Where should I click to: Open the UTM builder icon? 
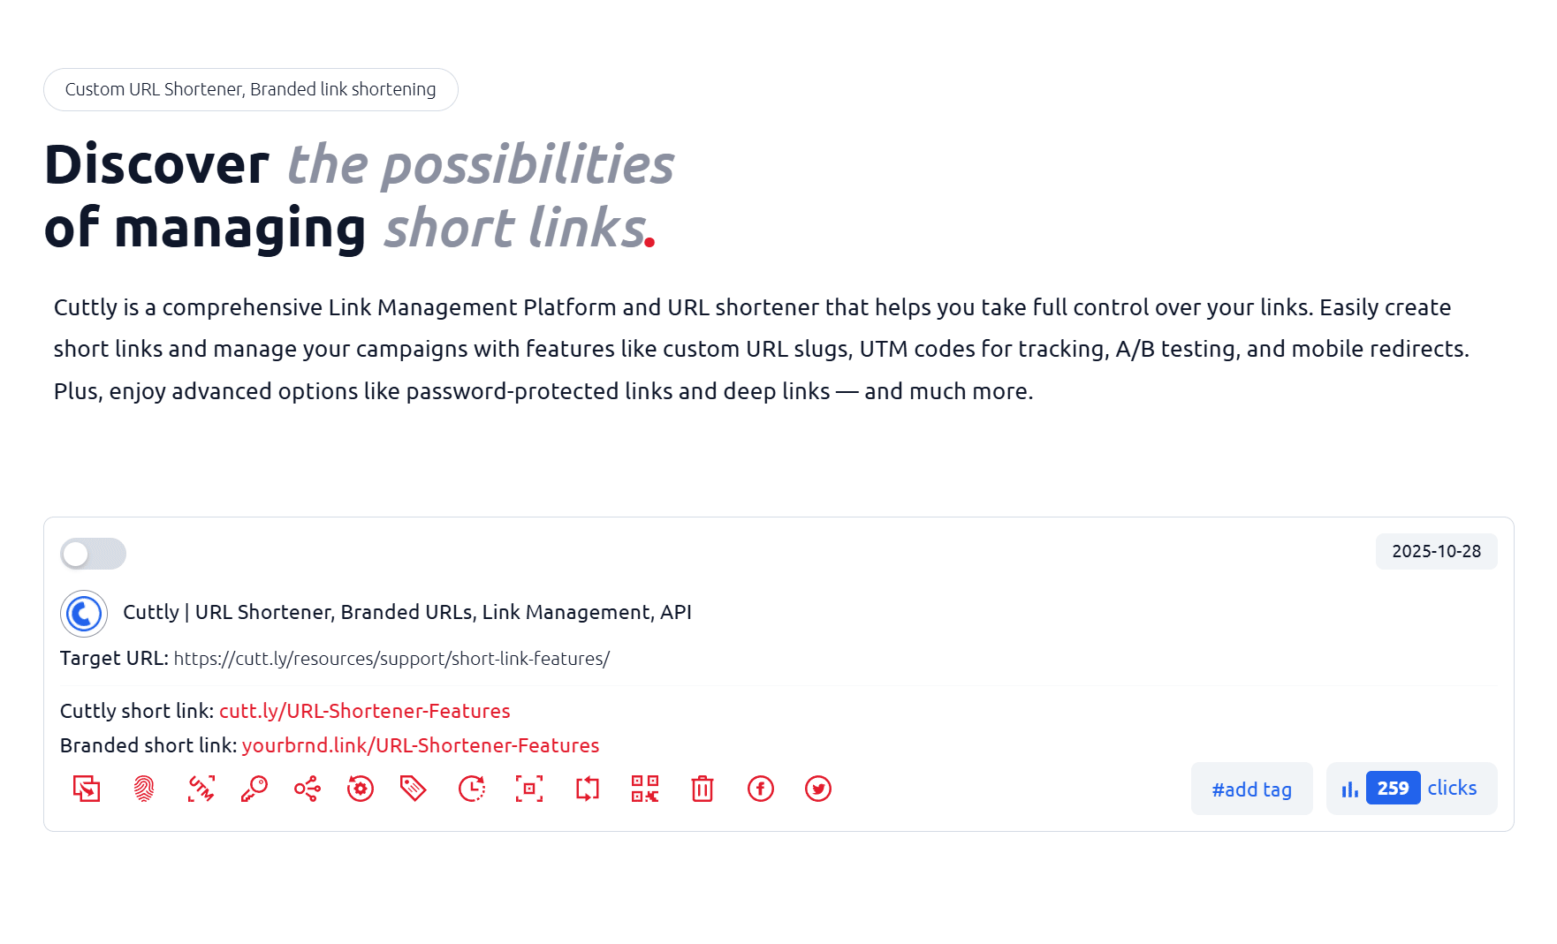(x=201, y=789)
